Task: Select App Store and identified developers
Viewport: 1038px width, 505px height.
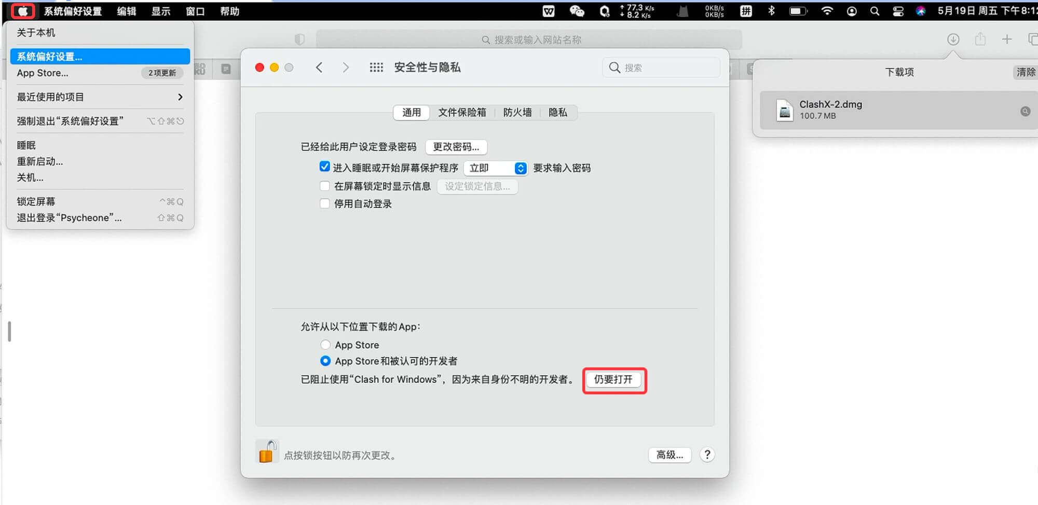Action: click(325, 361)
